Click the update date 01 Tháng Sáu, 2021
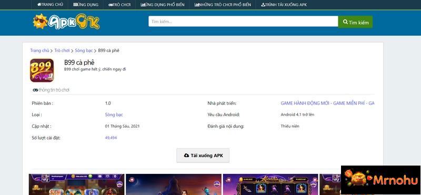Image resolution: width=421 pixels, height=195 pixels. 122,126
